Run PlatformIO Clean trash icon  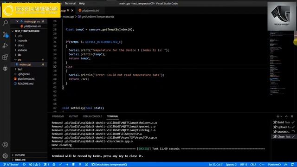pyautogui.click(x=73, y=165)
